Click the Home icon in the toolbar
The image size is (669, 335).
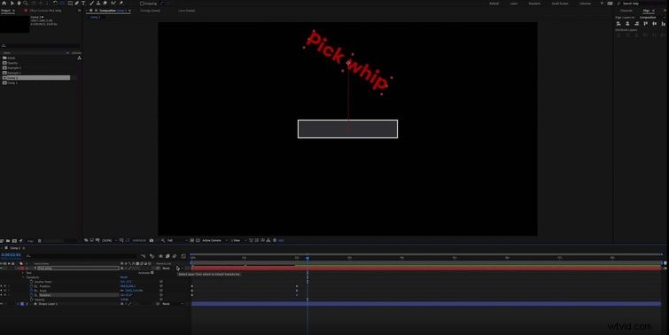4,3
